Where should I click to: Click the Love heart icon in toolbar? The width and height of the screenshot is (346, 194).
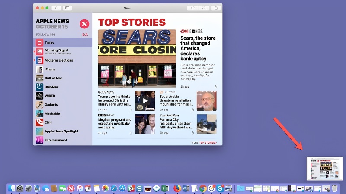pos(192,8)
